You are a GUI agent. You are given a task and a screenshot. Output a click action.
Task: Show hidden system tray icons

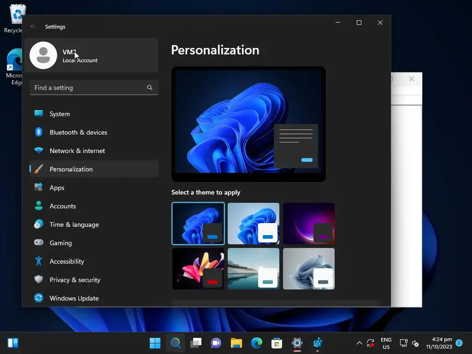[360, 343]
